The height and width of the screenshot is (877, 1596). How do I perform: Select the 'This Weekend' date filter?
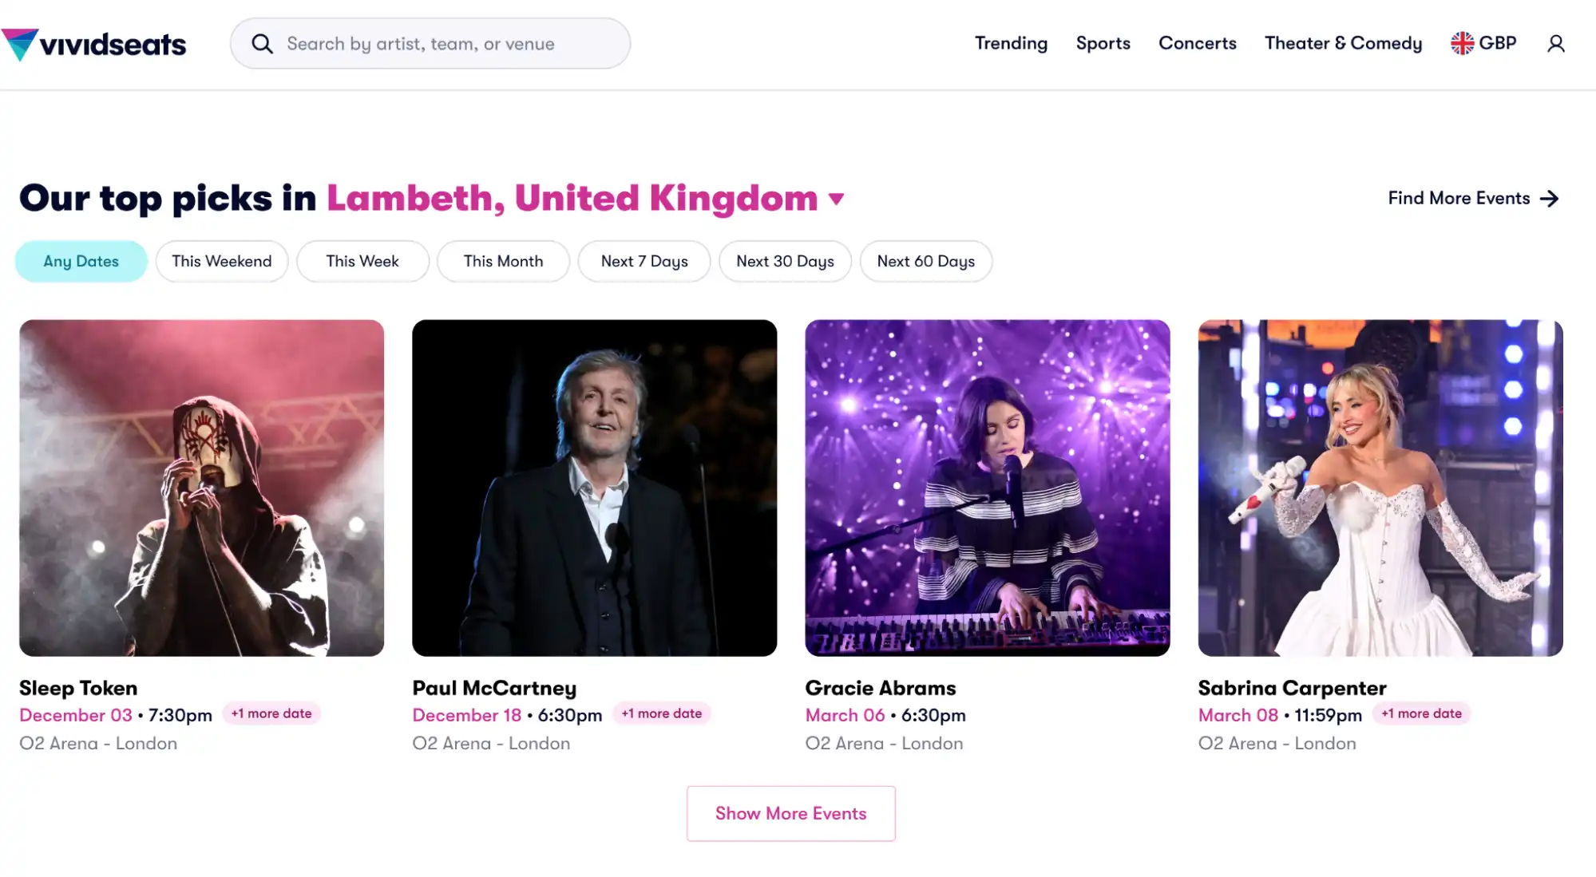click(221, 261)
